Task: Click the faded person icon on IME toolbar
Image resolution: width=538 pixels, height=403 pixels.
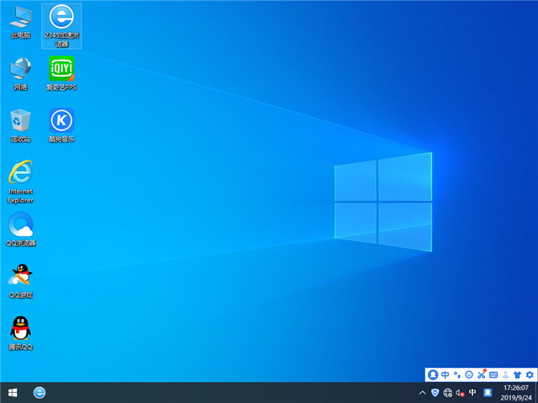Action: 505,374
